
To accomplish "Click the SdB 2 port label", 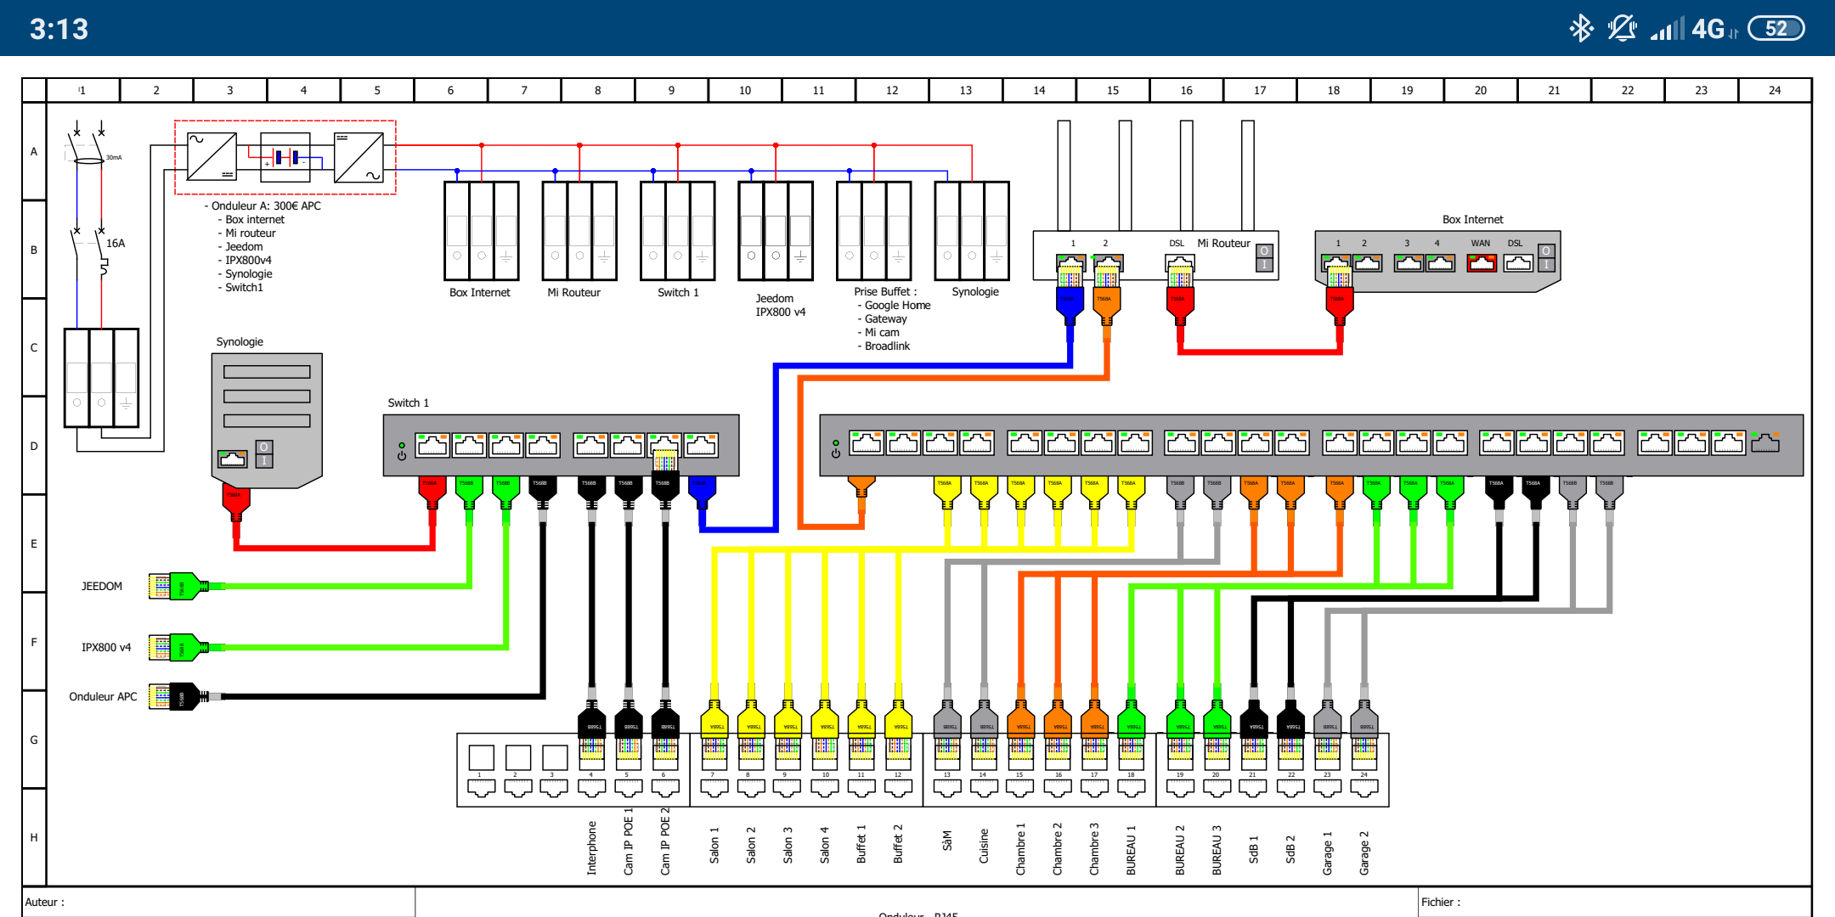I will [x=1290, y=849].
